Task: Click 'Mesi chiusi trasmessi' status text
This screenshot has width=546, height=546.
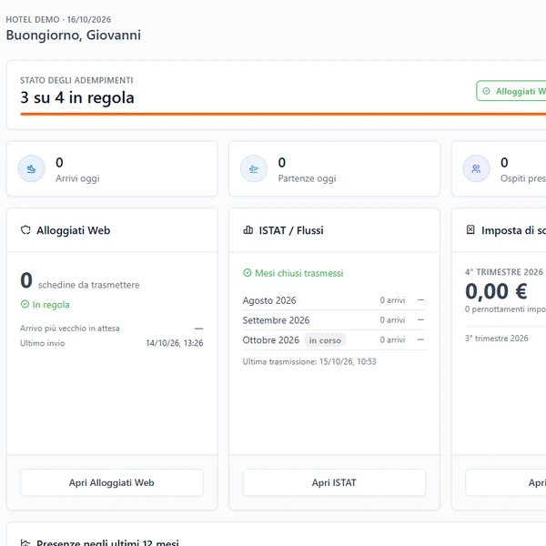Action: [x=298, y=273]
